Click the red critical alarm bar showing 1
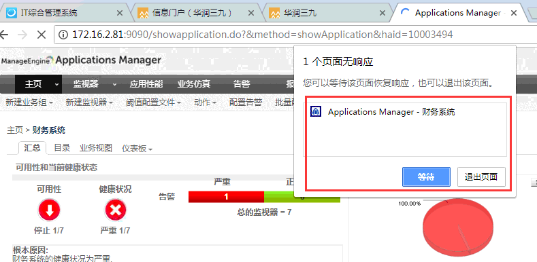Screen dimensions: 537x262 227,197
